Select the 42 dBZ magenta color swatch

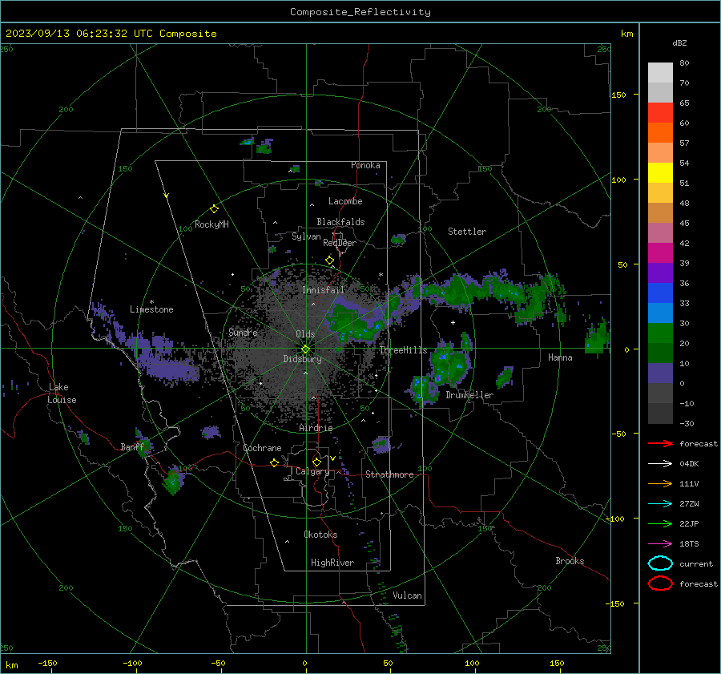coord(660,253)
